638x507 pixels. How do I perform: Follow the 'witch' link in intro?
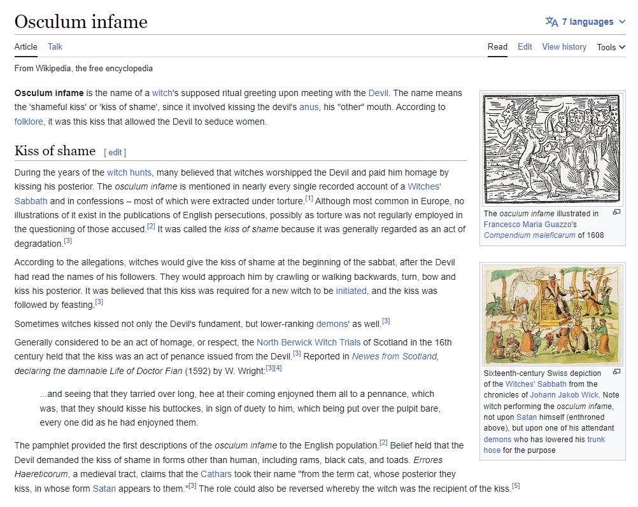162,93
